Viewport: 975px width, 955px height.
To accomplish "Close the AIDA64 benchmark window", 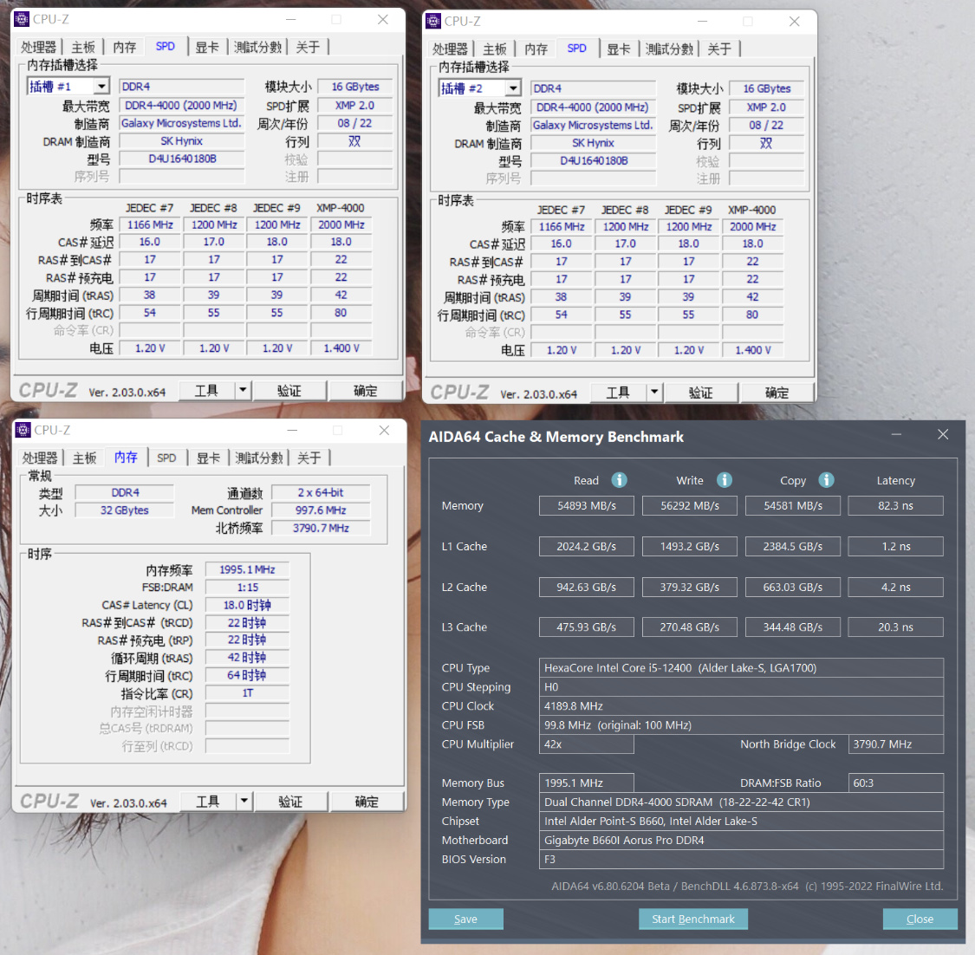I will tap(943, 434).
